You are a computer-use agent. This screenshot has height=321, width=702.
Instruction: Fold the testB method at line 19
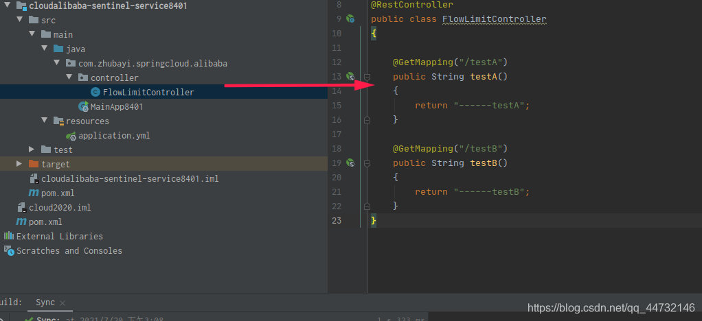(367, 163)
